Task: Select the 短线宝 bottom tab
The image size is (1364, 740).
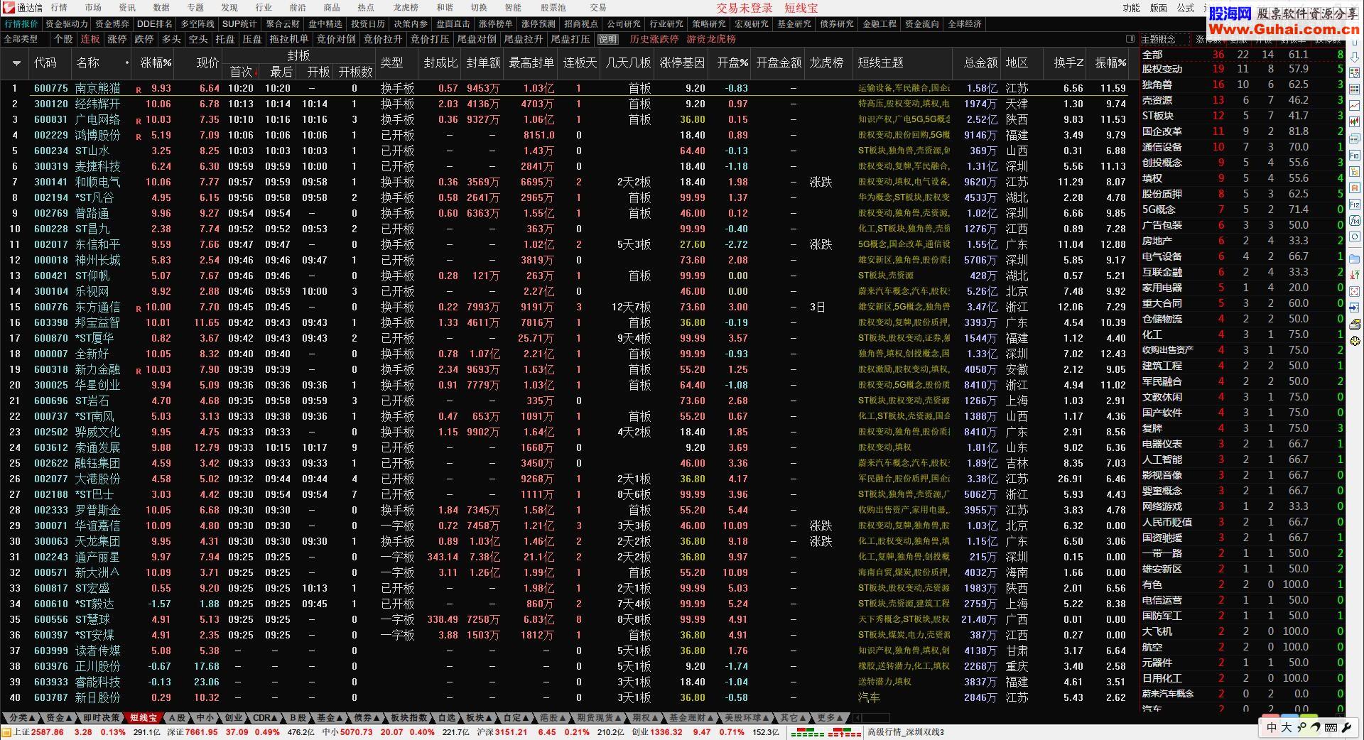Action: (143, 718)
